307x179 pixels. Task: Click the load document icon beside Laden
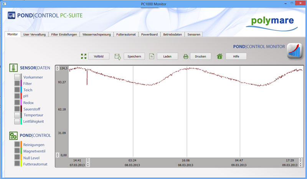152,57
